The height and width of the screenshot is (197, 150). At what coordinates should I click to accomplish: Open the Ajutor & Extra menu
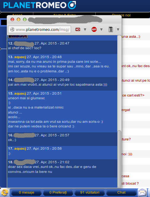(x=64, y=15)
